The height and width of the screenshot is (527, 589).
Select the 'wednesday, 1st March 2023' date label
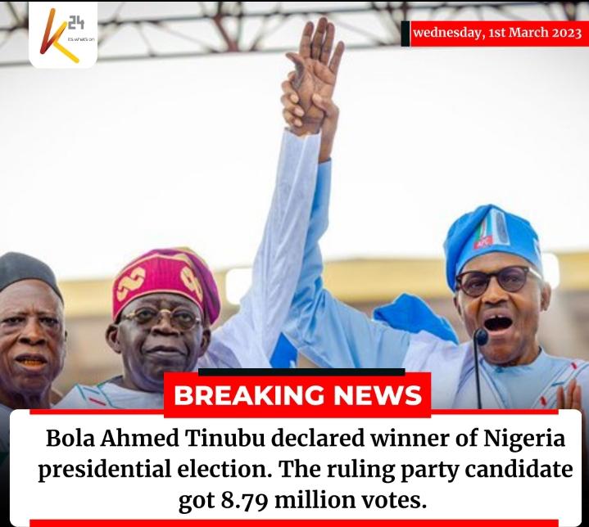point(497,33)
